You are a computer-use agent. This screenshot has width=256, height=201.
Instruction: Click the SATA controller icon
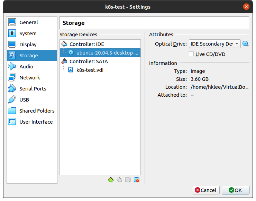tap(64, 61)
